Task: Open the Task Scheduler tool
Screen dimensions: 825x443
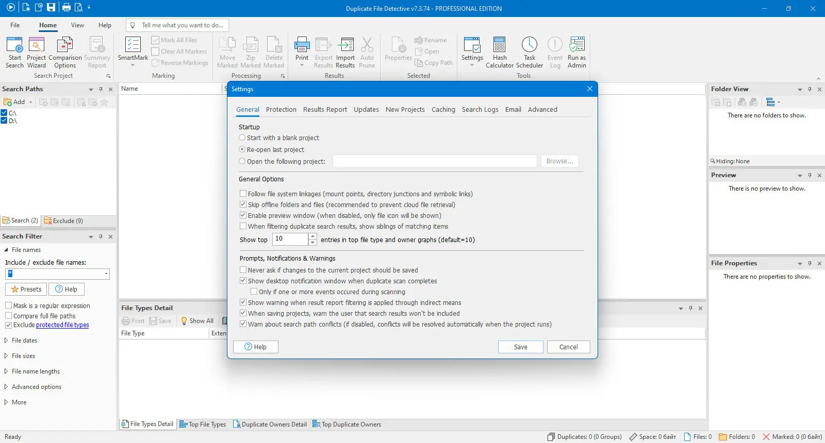Action: tap(530, 53)
